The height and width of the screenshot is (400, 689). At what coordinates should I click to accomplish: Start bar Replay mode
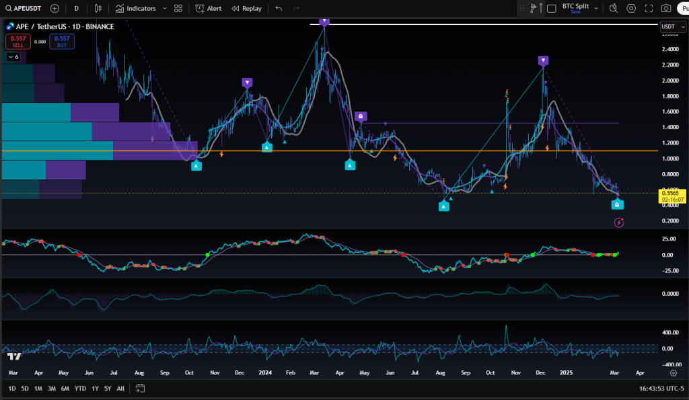tap(246, 8)
